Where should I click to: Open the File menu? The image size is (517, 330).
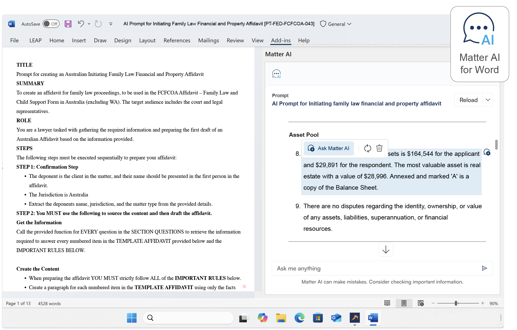point(15,40)
